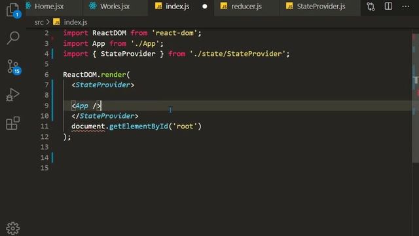Click the Open Changes icon in the editor toolbar
The width and height of the screenshot is (419, 236).
371,6
